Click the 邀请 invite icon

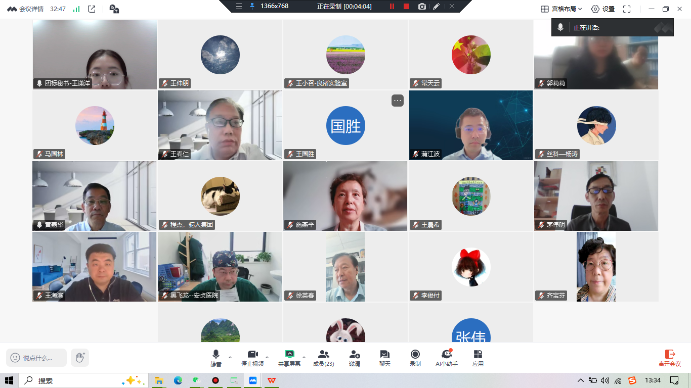coord(355,358)
